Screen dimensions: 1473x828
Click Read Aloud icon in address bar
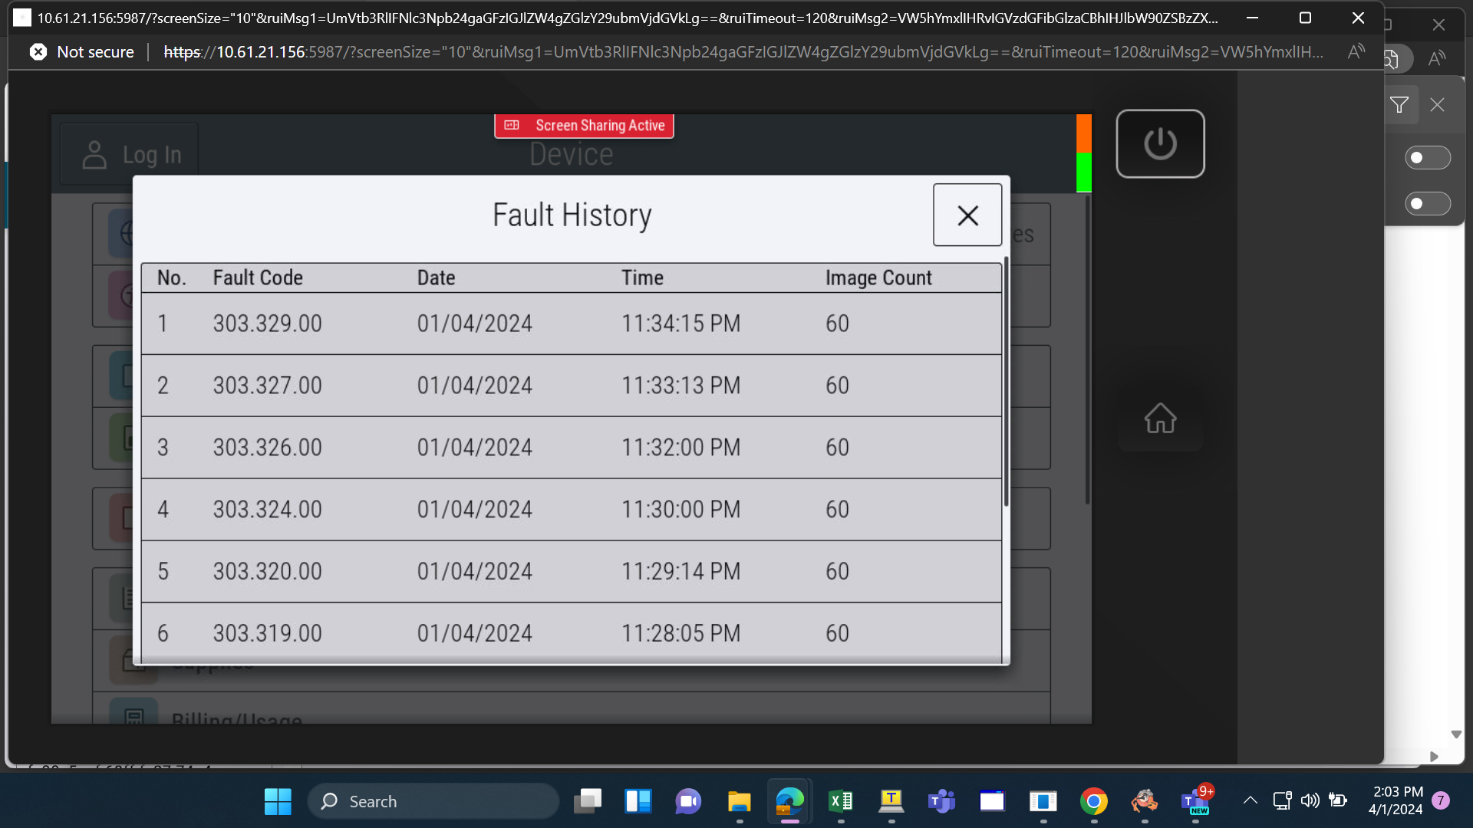pyautogui.click(x=1356, y=52)
